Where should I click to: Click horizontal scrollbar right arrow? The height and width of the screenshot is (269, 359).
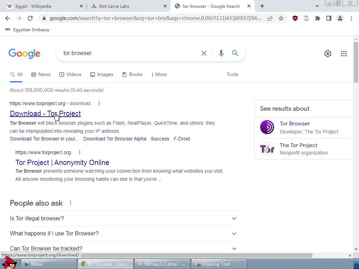coord(350,255)
